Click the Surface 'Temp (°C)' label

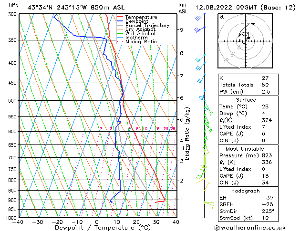pyautogui.click(x=233, y=106)
